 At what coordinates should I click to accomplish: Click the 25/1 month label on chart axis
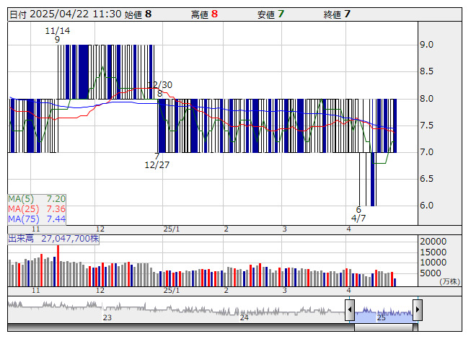pyautogui.click(x=171, y=229)
